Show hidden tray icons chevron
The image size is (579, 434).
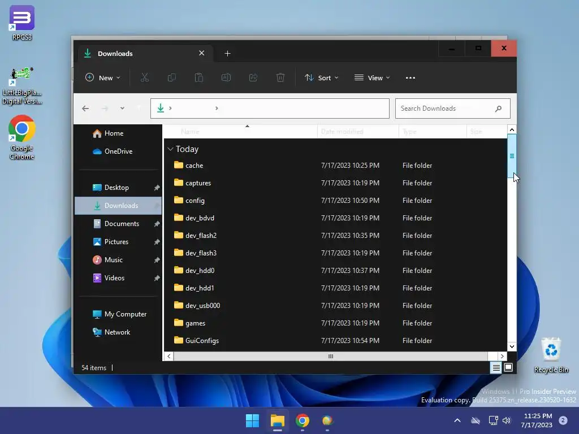tap(457, 420)
